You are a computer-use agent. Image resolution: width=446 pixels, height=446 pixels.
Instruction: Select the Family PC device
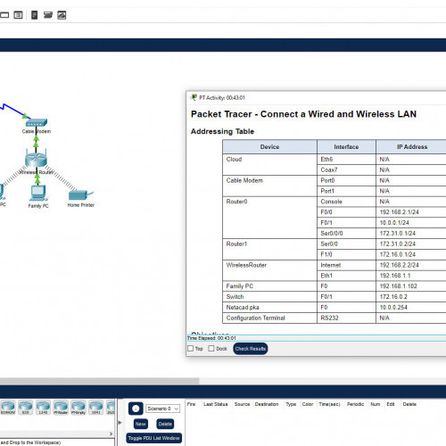[x=38, y=193]
